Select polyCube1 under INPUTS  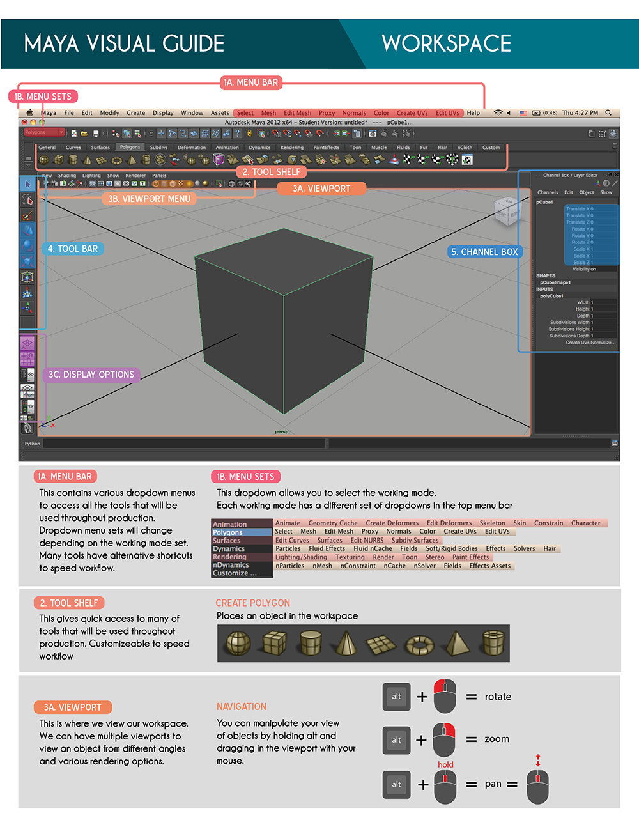(x=551, y=296)
